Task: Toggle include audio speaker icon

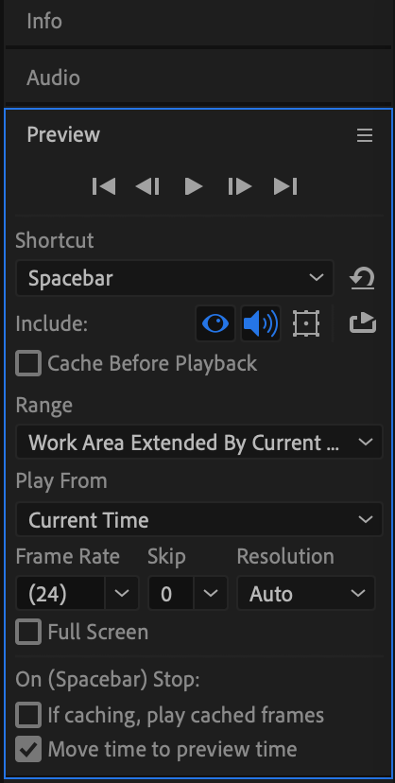Action: click(x=261, y=323)
